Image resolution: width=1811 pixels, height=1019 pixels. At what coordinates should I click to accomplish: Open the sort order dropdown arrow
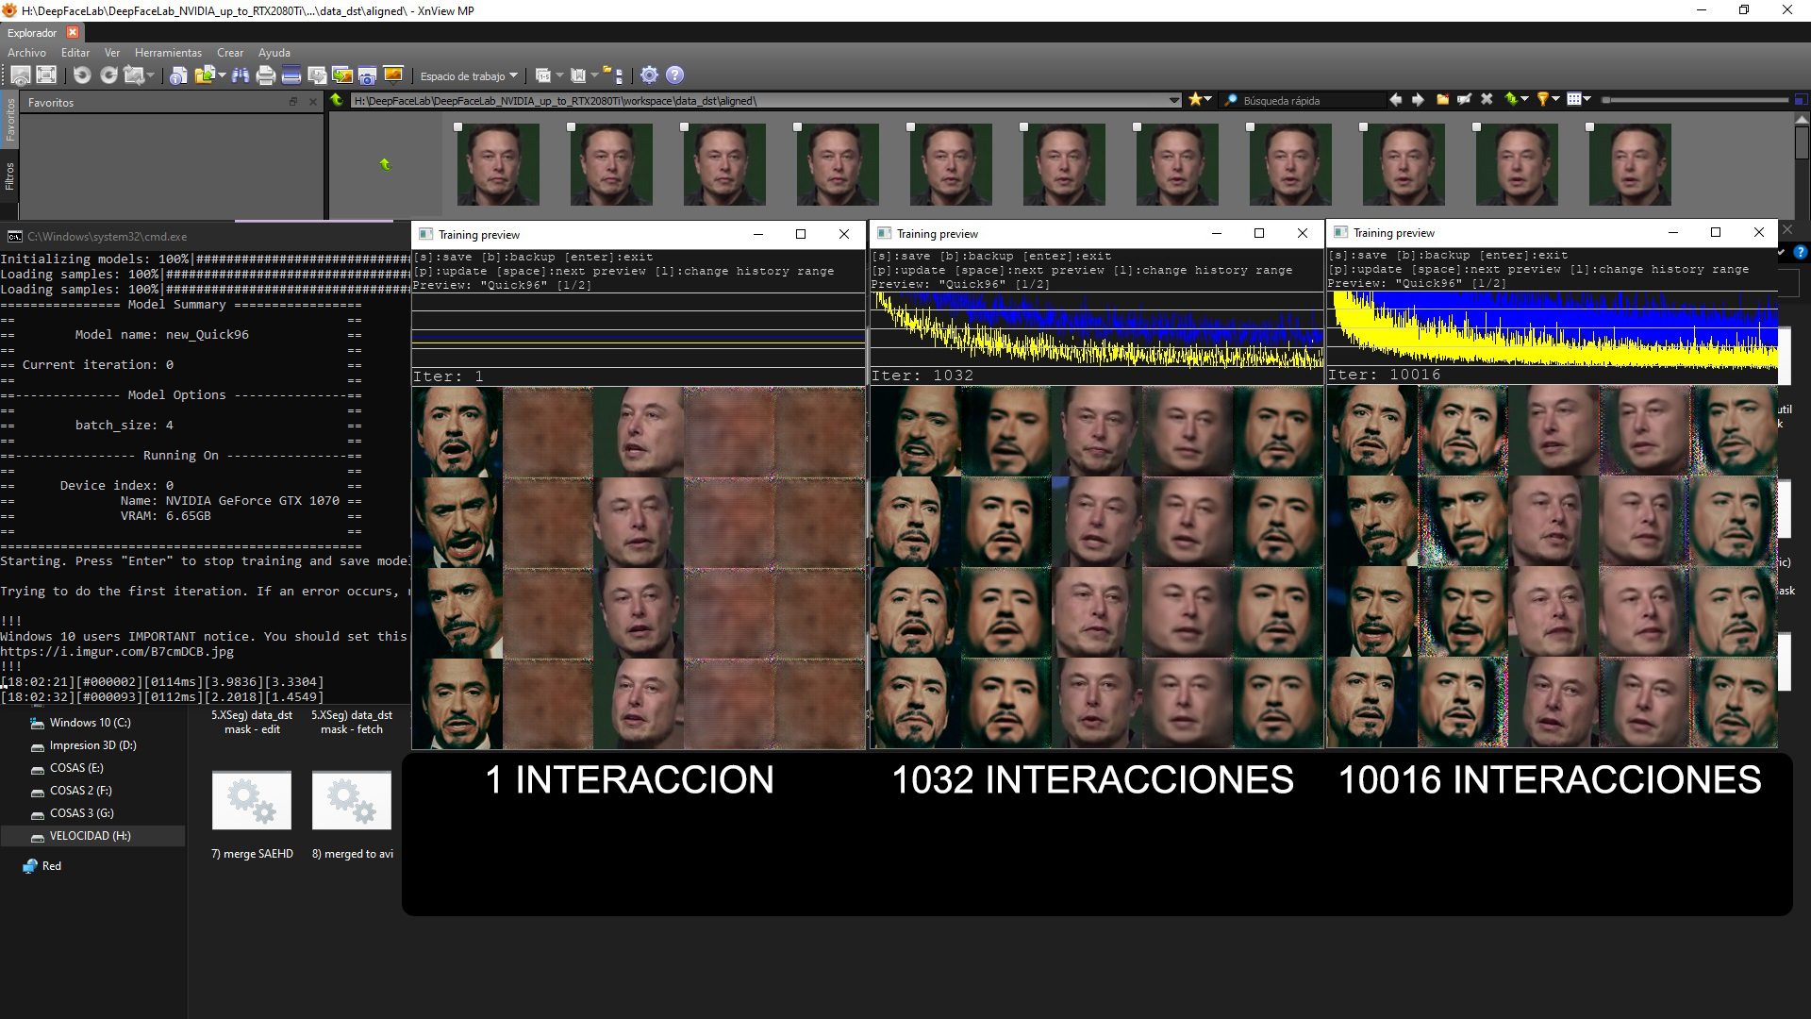pos(1525,99)
